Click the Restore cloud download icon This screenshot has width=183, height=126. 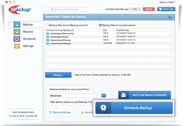tap(17, 32)
